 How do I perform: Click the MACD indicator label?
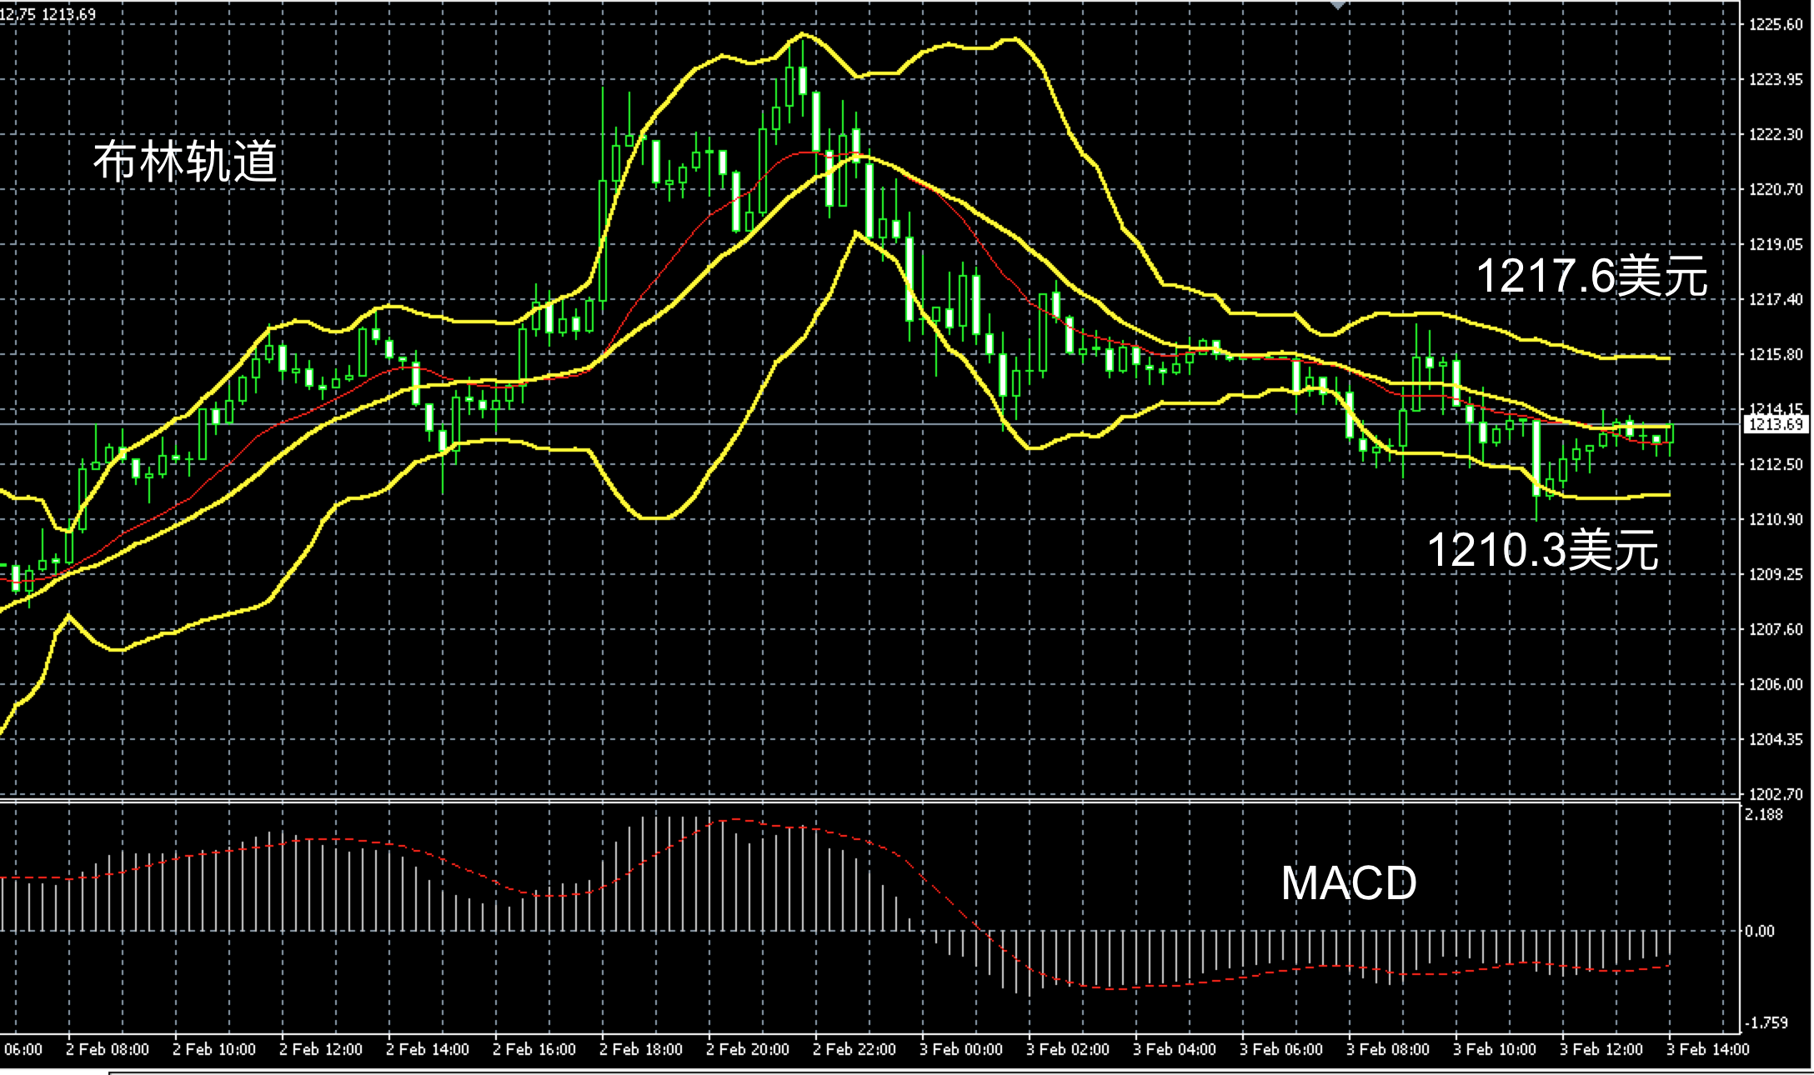tap(1348, 883)
